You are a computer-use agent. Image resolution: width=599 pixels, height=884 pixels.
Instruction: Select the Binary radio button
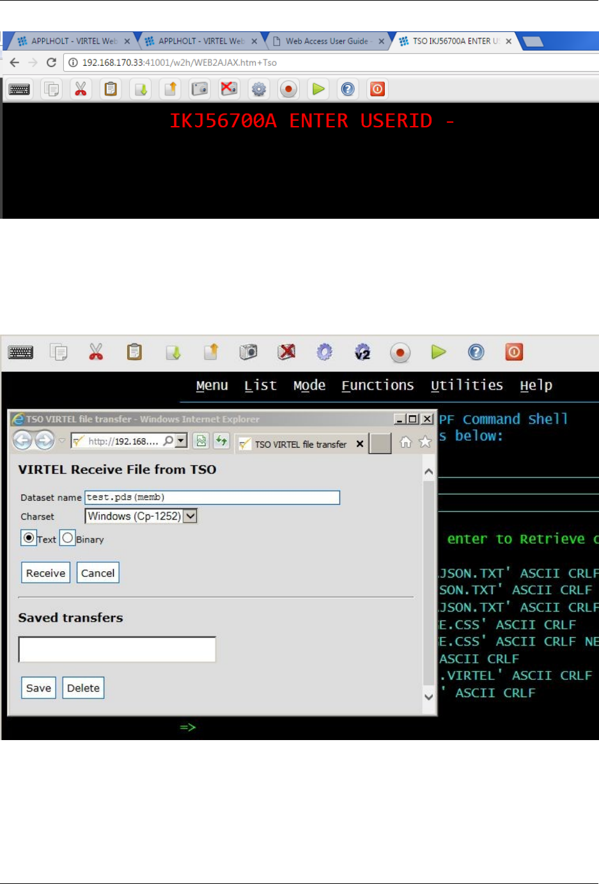pos(67,538)
